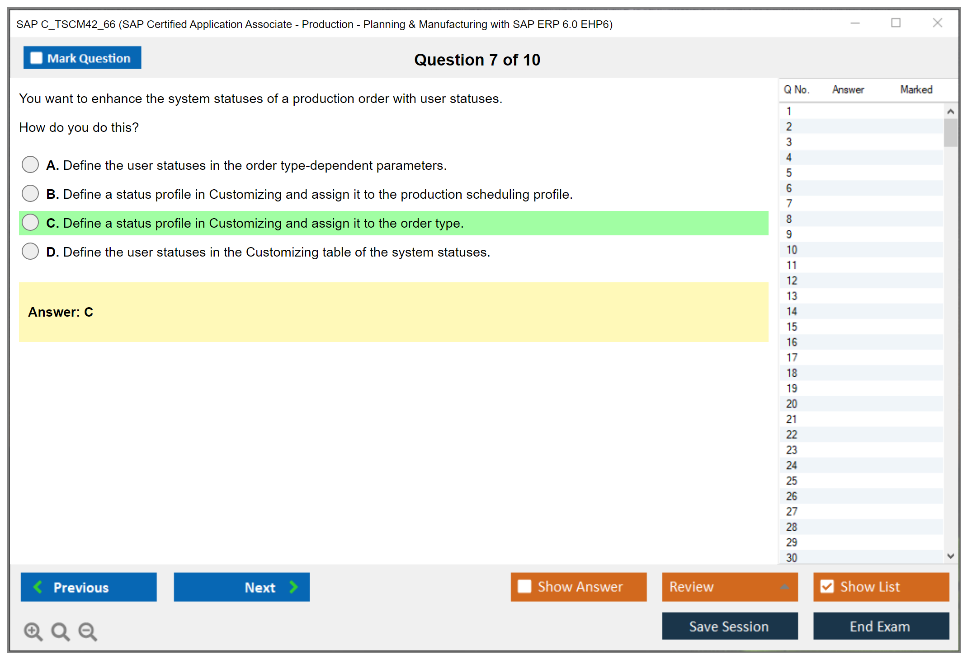972x664 pixels.
Task: Uncheck the Show List checkbox
Action: pyautogui.click(x=827, y=586)
